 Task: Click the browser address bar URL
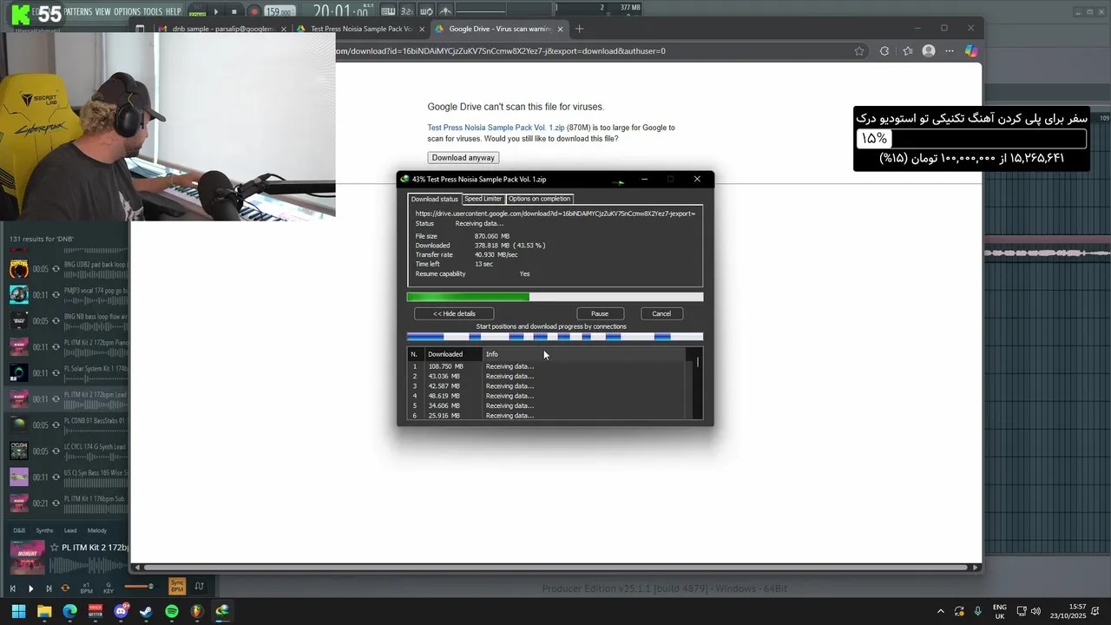tap(499, 51)
